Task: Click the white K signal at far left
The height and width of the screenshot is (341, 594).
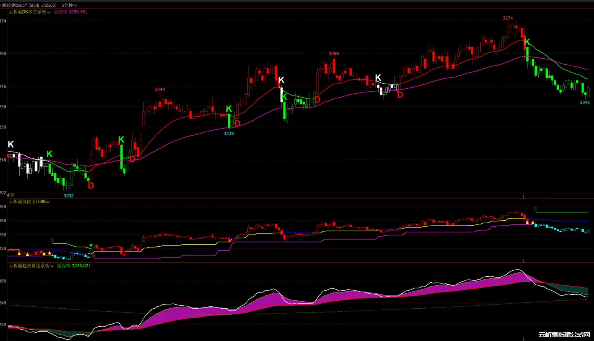Action: [x=11, y=144]
